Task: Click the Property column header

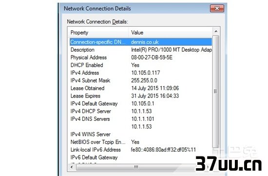Action: tap(98, 33)
